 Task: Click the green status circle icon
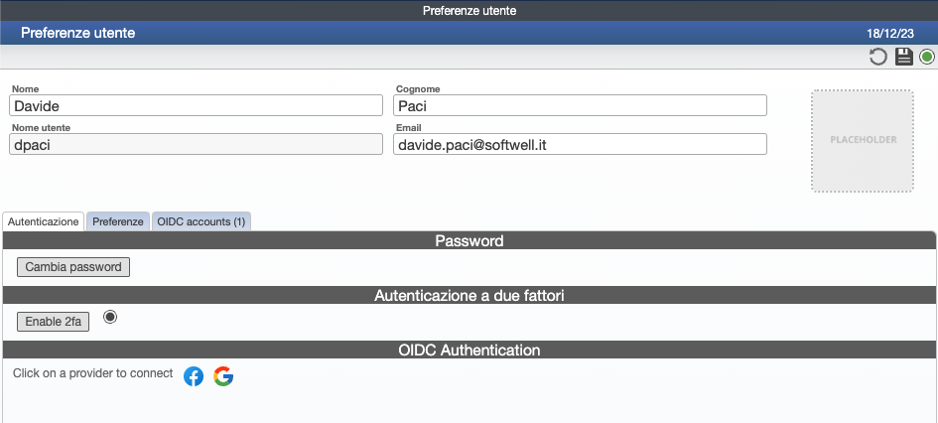pos(927,57)
